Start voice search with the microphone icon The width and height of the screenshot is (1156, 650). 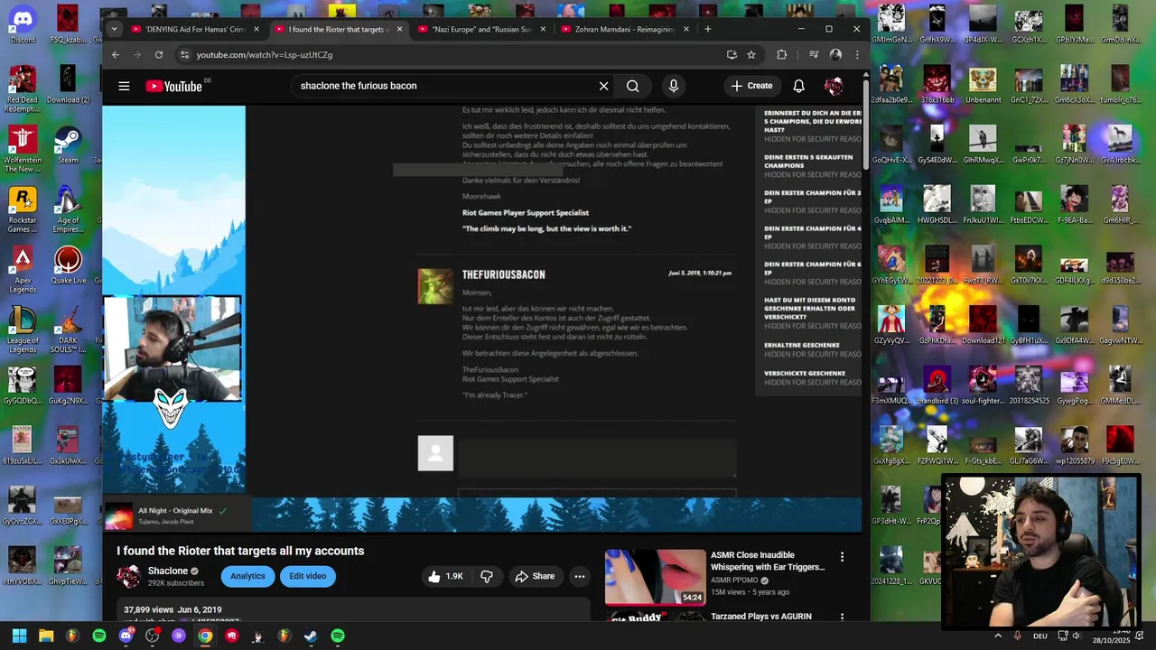[673, 86]
